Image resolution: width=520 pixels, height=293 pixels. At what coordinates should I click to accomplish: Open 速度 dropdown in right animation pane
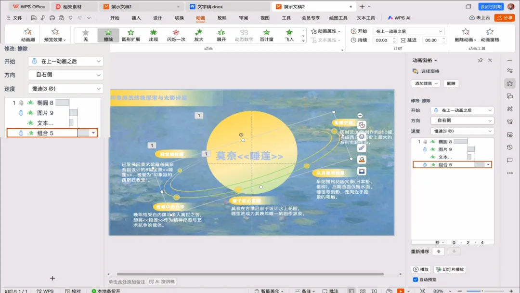462,131
